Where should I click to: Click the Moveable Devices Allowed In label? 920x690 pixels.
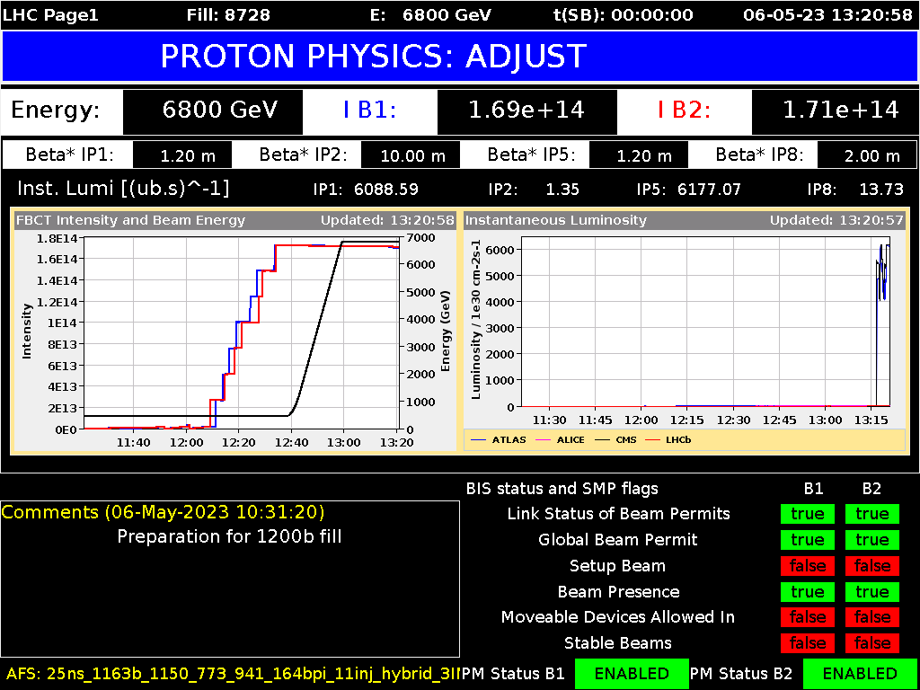click(618, 617)
